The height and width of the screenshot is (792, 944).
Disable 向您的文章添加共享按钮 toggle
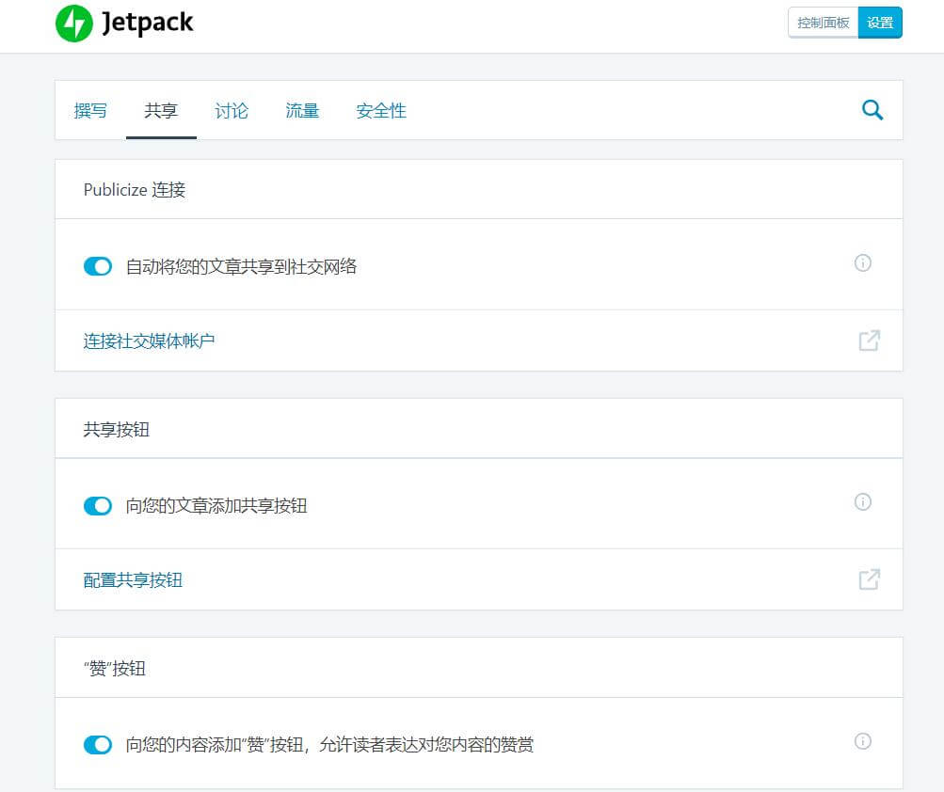coord(98,506)
